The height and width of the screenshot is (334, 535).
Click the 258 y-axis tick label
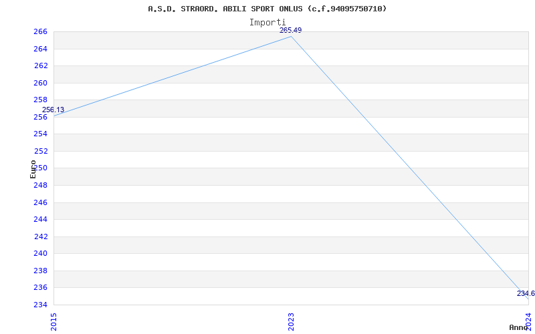[x=40, y=100]
